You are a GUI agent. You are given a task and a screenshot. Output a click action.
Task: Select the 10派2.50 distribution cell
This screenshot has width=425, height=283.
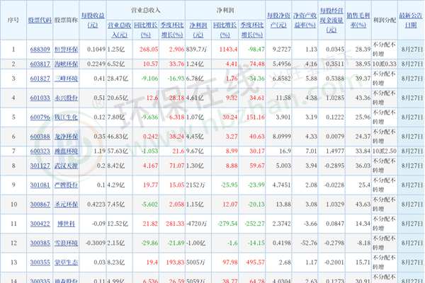click(x=385, y=151)
